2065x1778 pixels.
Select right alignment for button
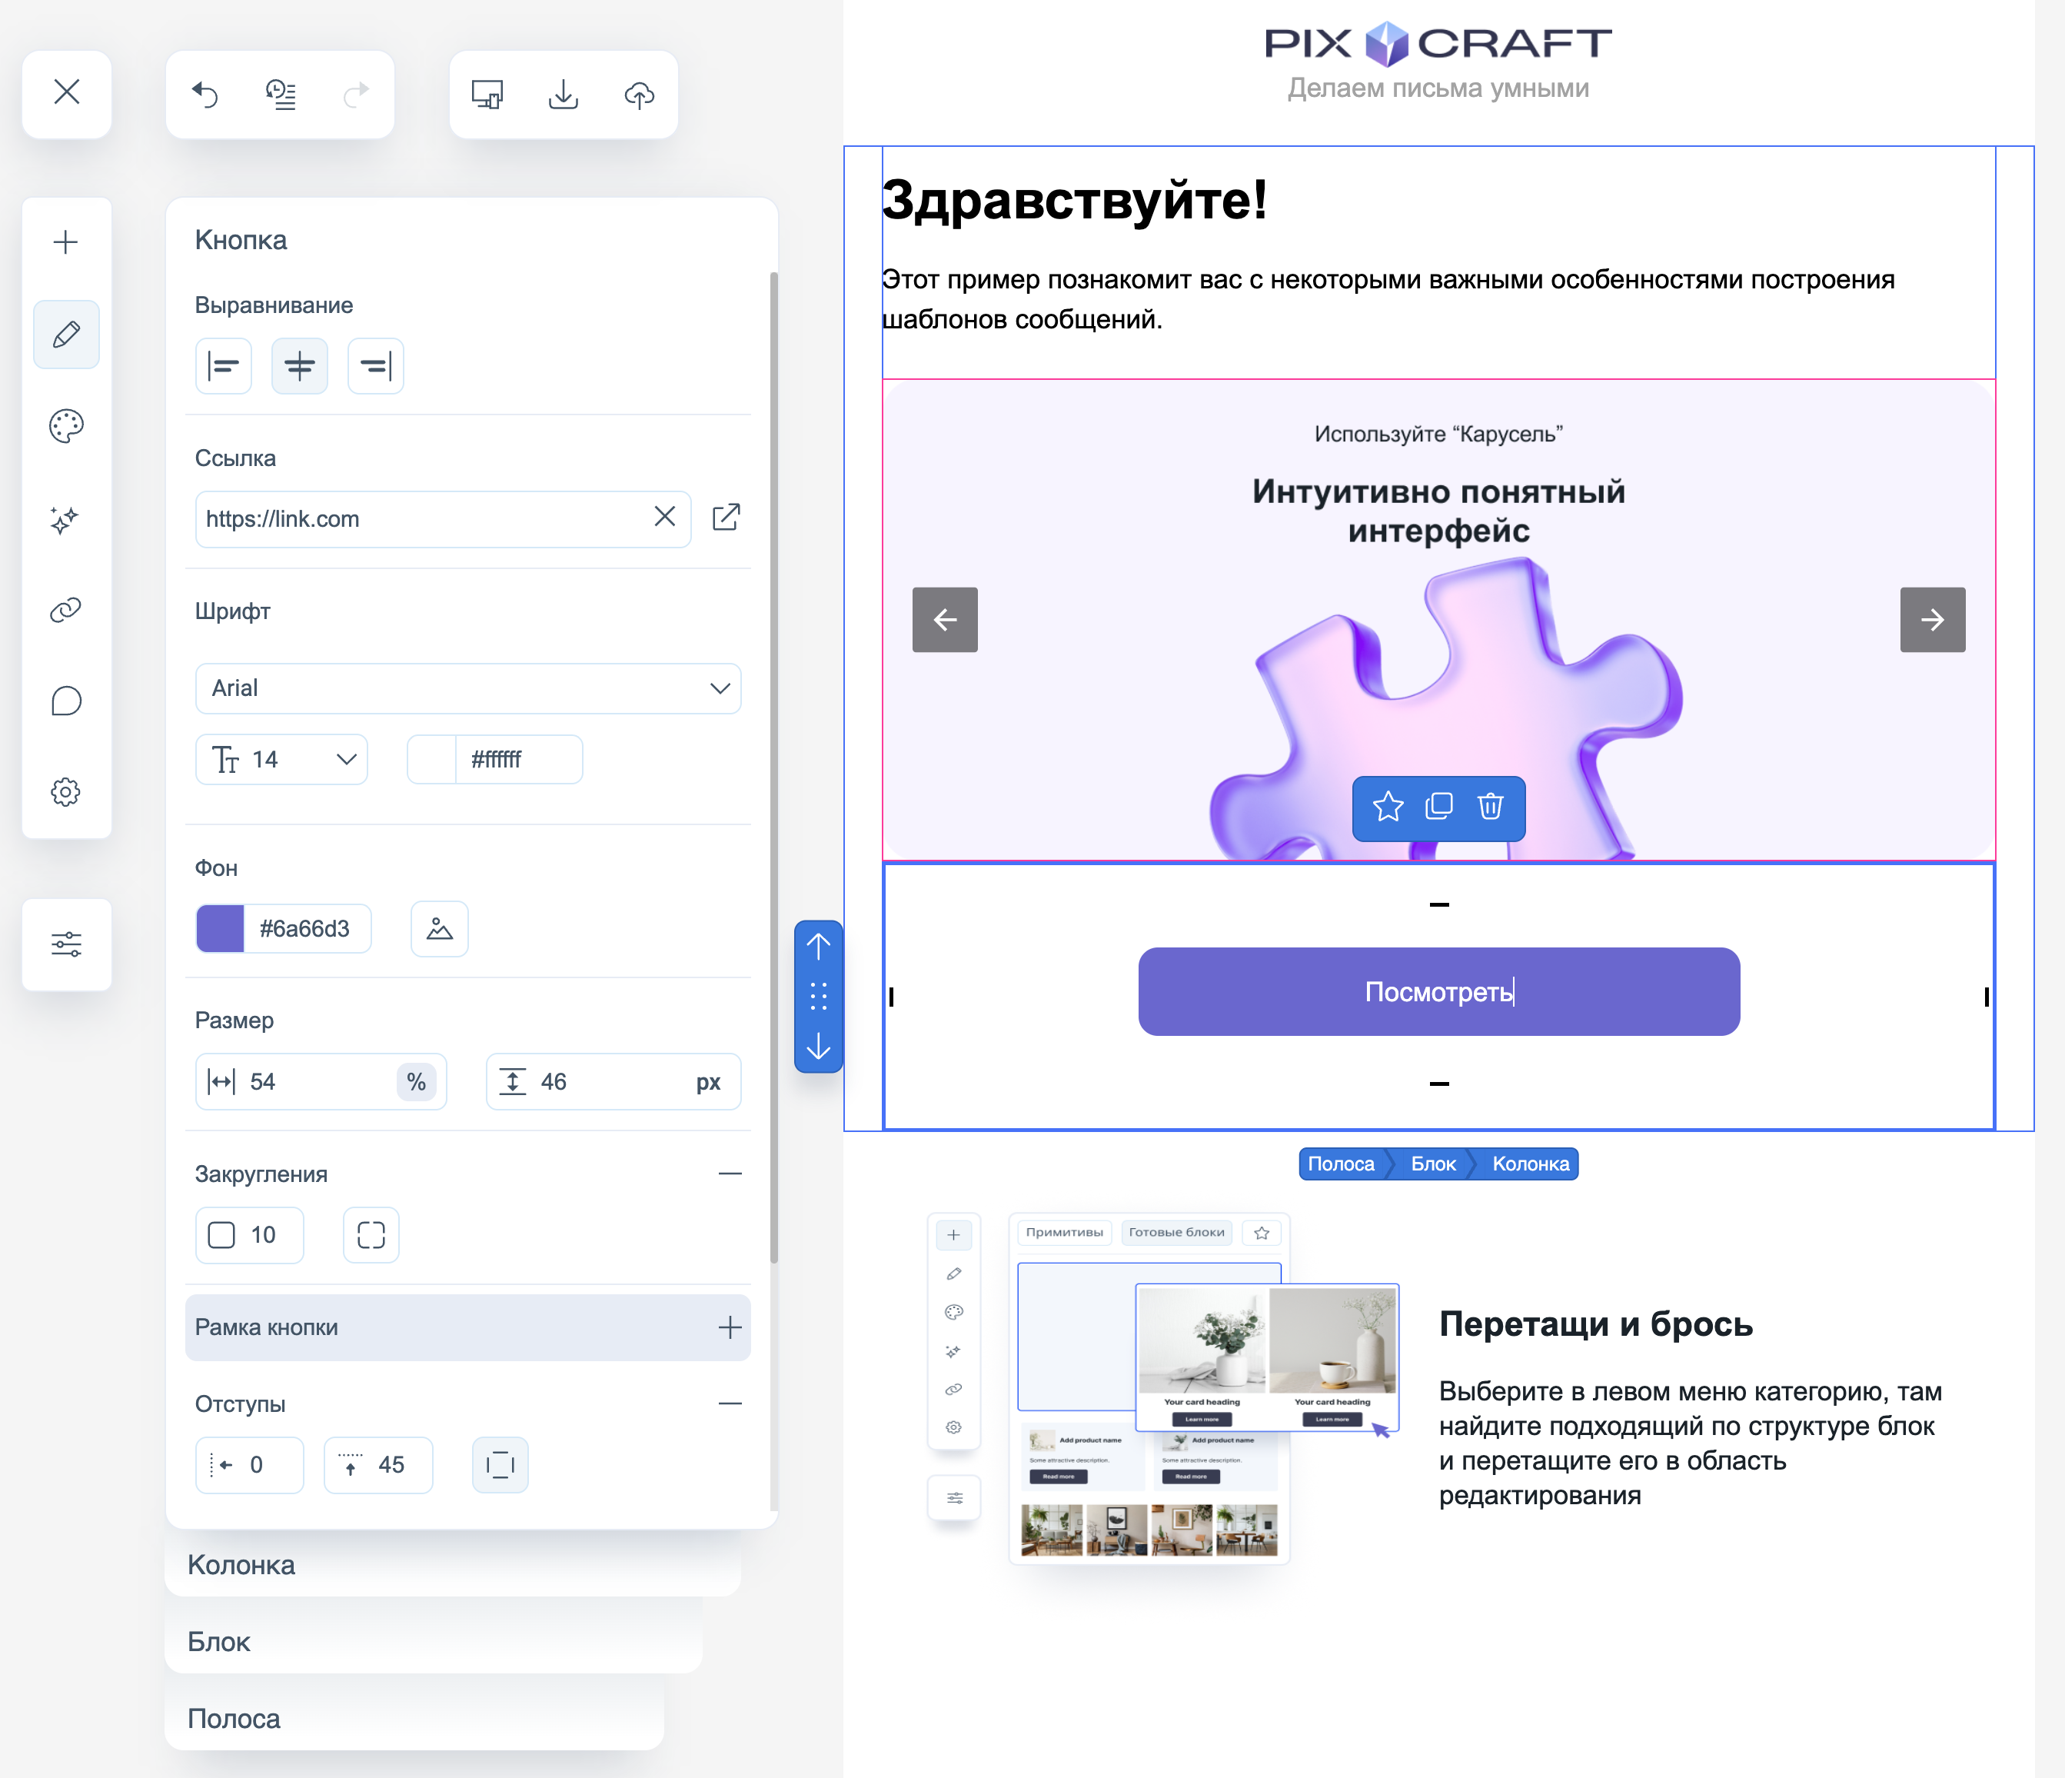(376, 367)
